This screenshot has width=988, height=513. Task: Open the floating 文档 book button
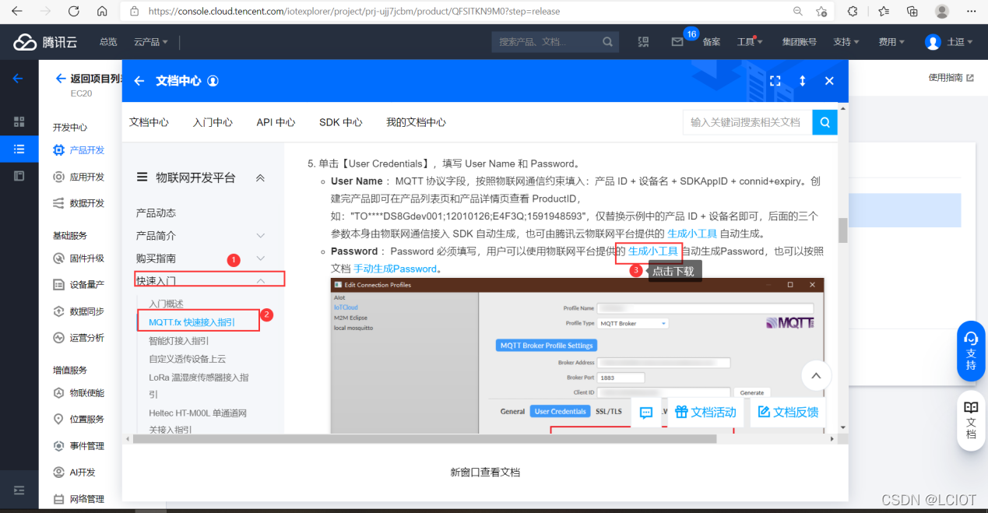971,420
